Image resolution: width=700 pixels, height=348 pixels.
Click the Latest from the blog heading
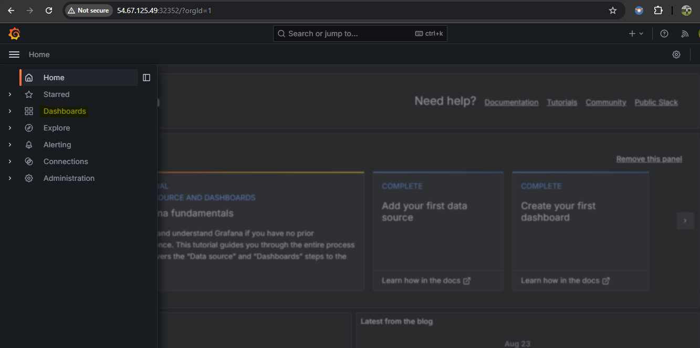pyautogui.click(x=396, y=321)
